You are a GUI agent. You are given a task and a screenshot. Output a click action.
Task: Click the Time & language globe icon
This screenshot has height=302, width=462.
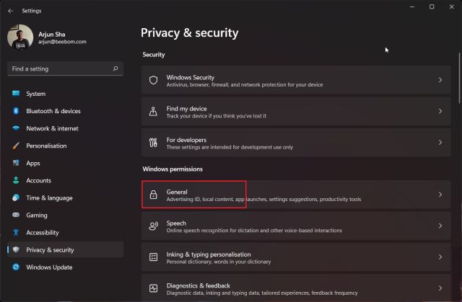tap(16, 197)
